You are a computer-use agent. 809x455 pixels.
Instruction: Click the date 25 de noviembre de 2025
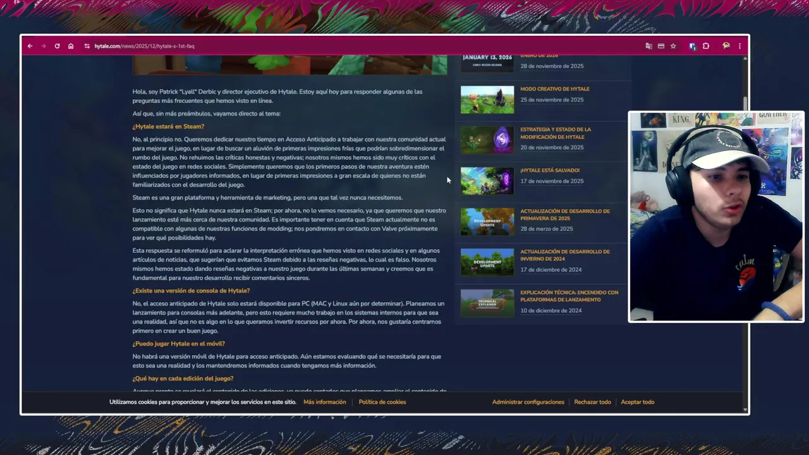(x=552, y=100)
